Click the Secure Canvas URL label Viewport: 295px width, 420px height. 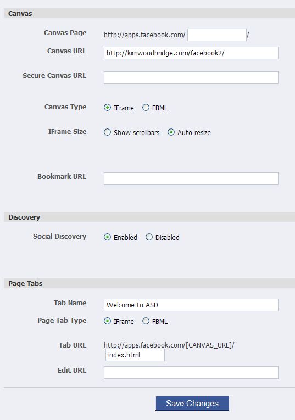(54, 76)
